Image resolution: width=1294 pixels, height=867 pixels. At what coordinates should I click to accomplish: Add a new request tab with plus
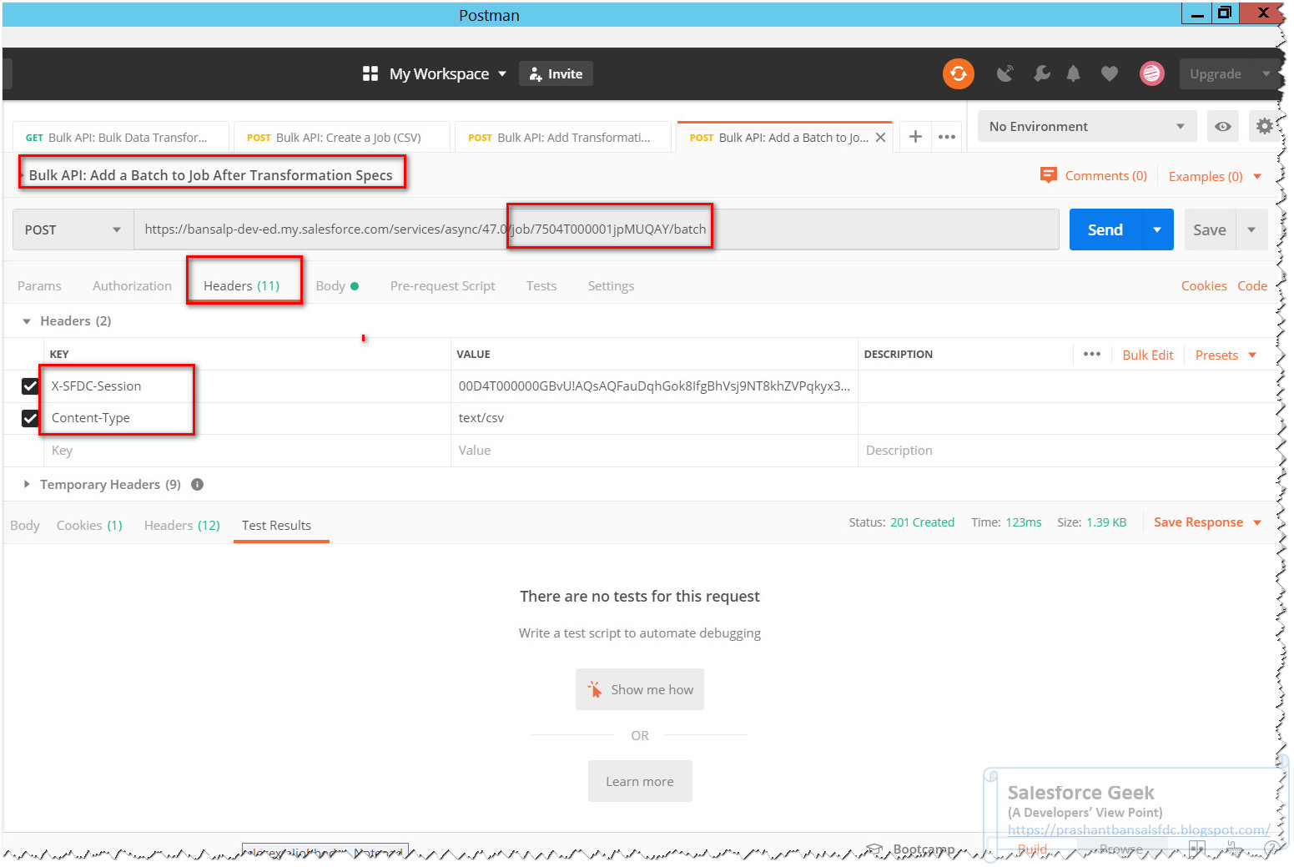click(x=915, y=137)
